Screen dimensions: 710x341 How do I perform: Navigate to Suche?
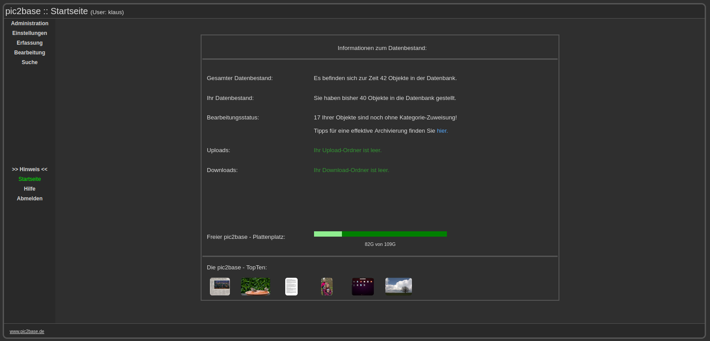(x=30, y=62)
